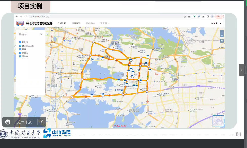247x148 pixels.
Task: Click the orange bus logo icon
Action: (x=20, y=23)
